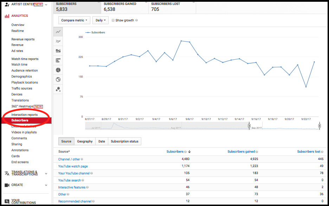
Task: Open the Compare metric dropdown
Action: click(74, 20)
